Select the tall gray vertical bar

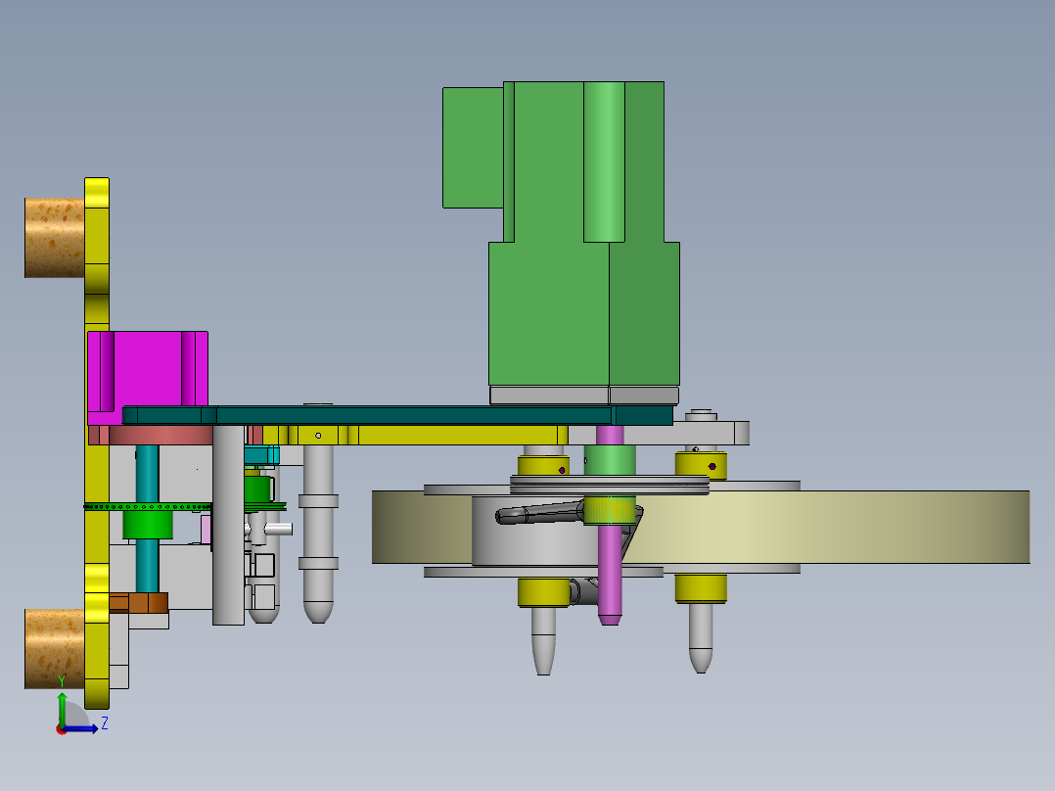tap(228, 525)
